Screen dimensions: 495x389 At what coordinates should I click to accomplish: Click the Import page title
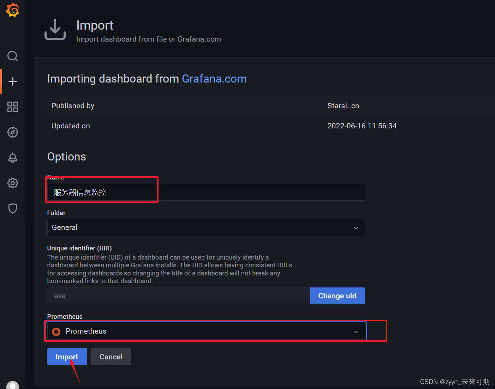pyautogui.click(x=95, y=25)
